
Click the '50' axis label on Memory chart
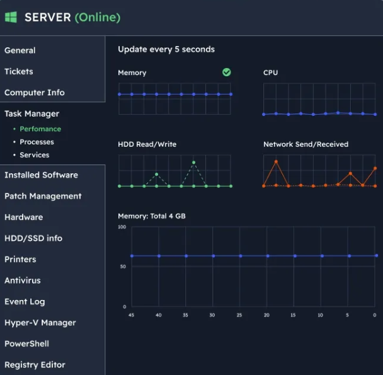(123, 267)
